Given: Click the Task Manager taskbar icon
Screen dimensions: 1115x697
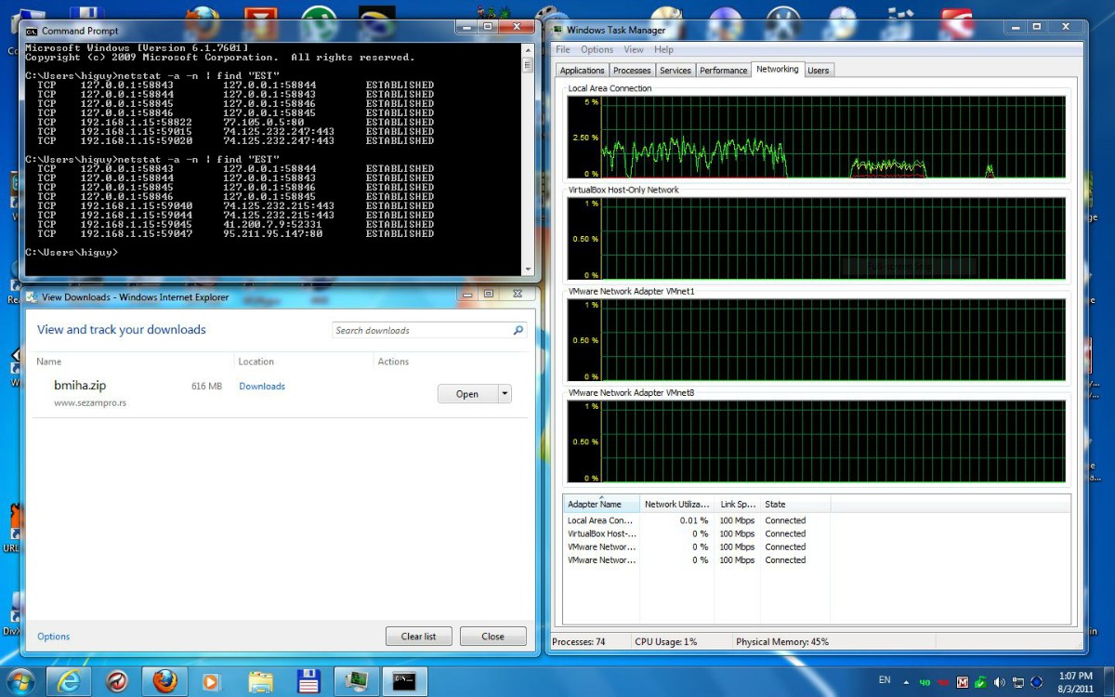Looking at the screenshot, I should (355, 680).
